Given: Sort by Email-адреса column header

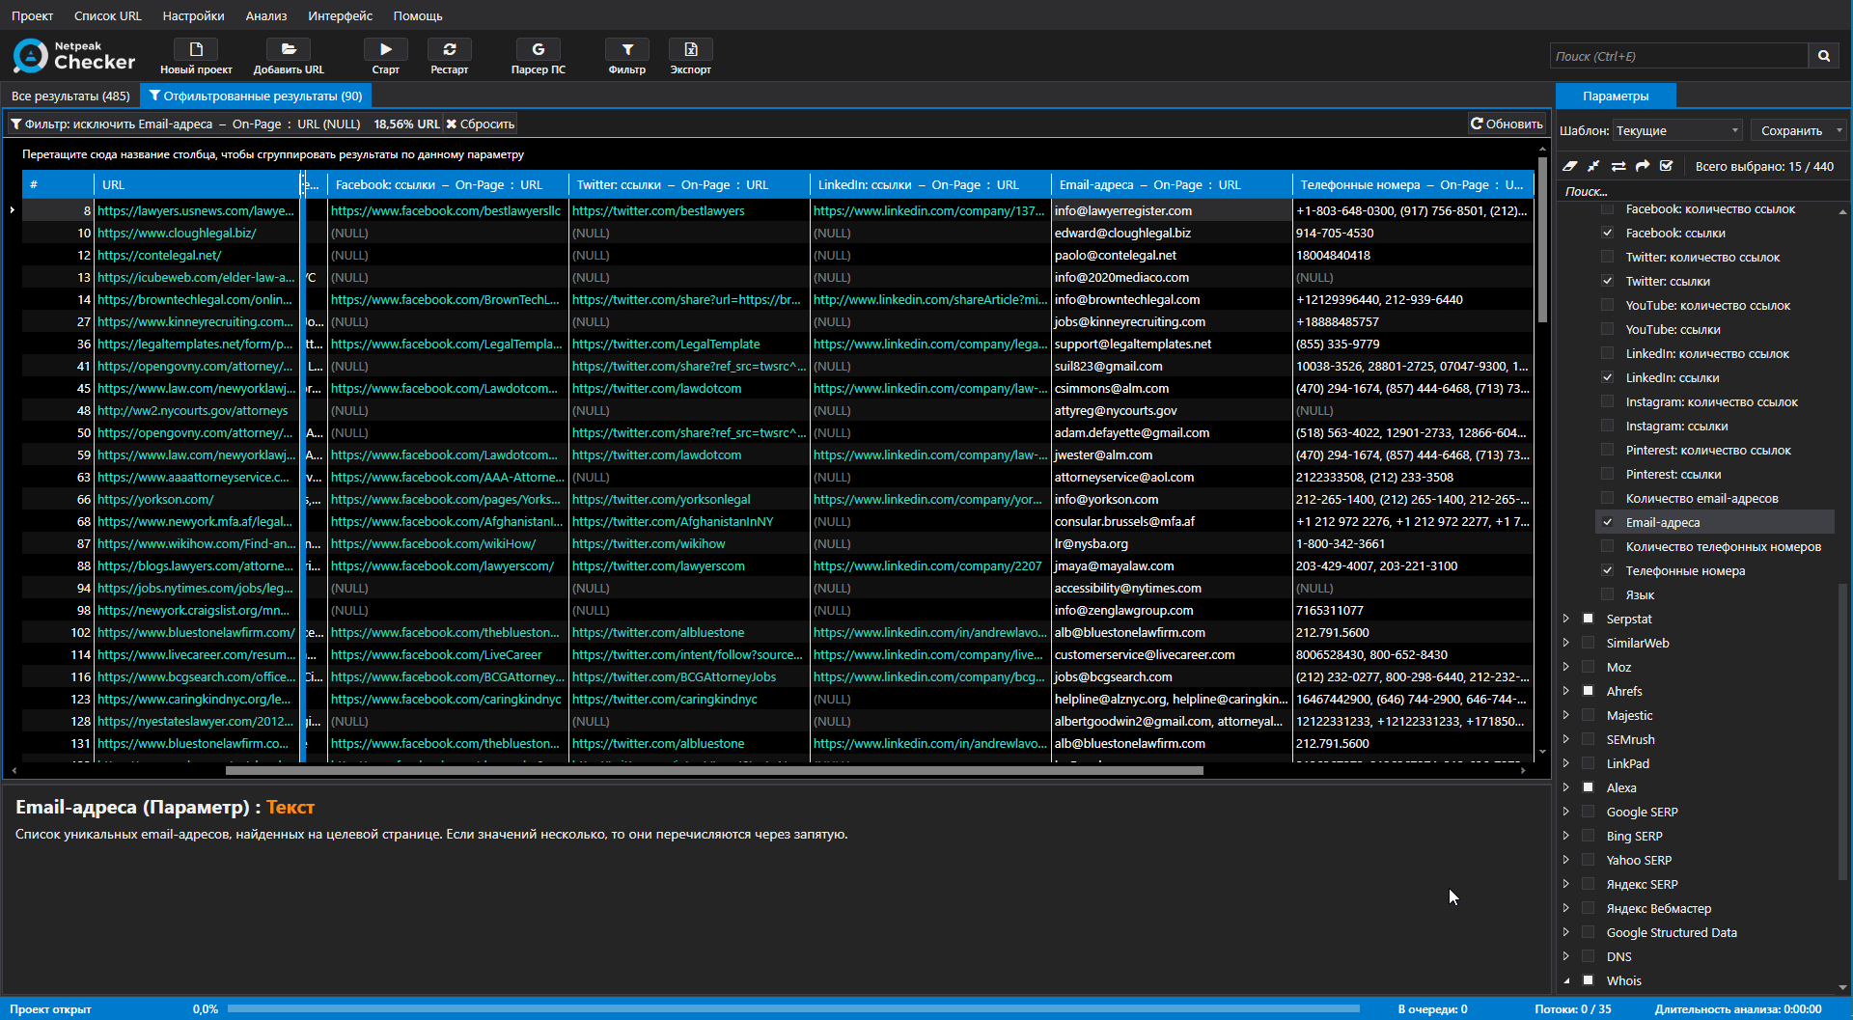Looking at the screenshot, I should (x=1171, y=184).
